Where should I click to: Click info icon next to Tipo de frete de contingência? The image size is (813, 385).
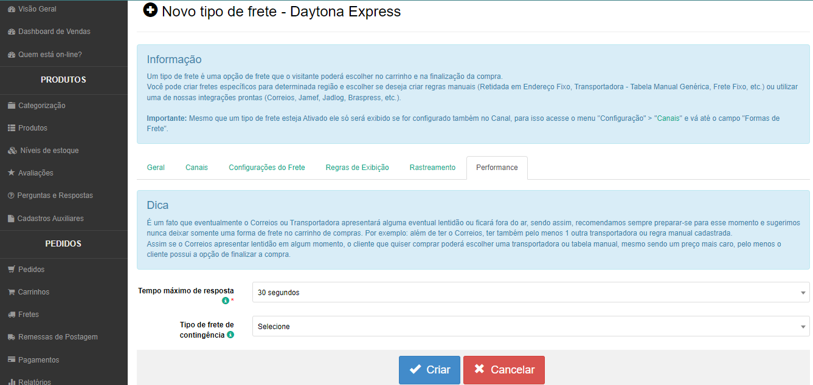point(230,335)
